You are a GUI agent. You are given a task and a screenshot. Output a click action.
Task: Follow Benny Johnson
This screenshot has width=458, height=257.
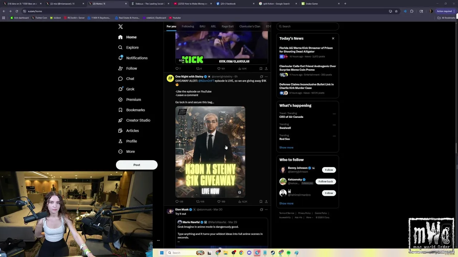pos(329,170)
